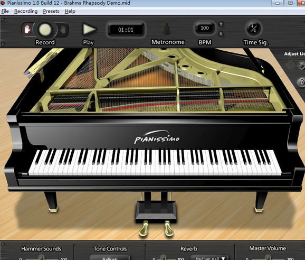The height and width of the screenshot is (260, 305).
Task: Lower the piano lid with down arrow
Action: click(x=301, y=65)
